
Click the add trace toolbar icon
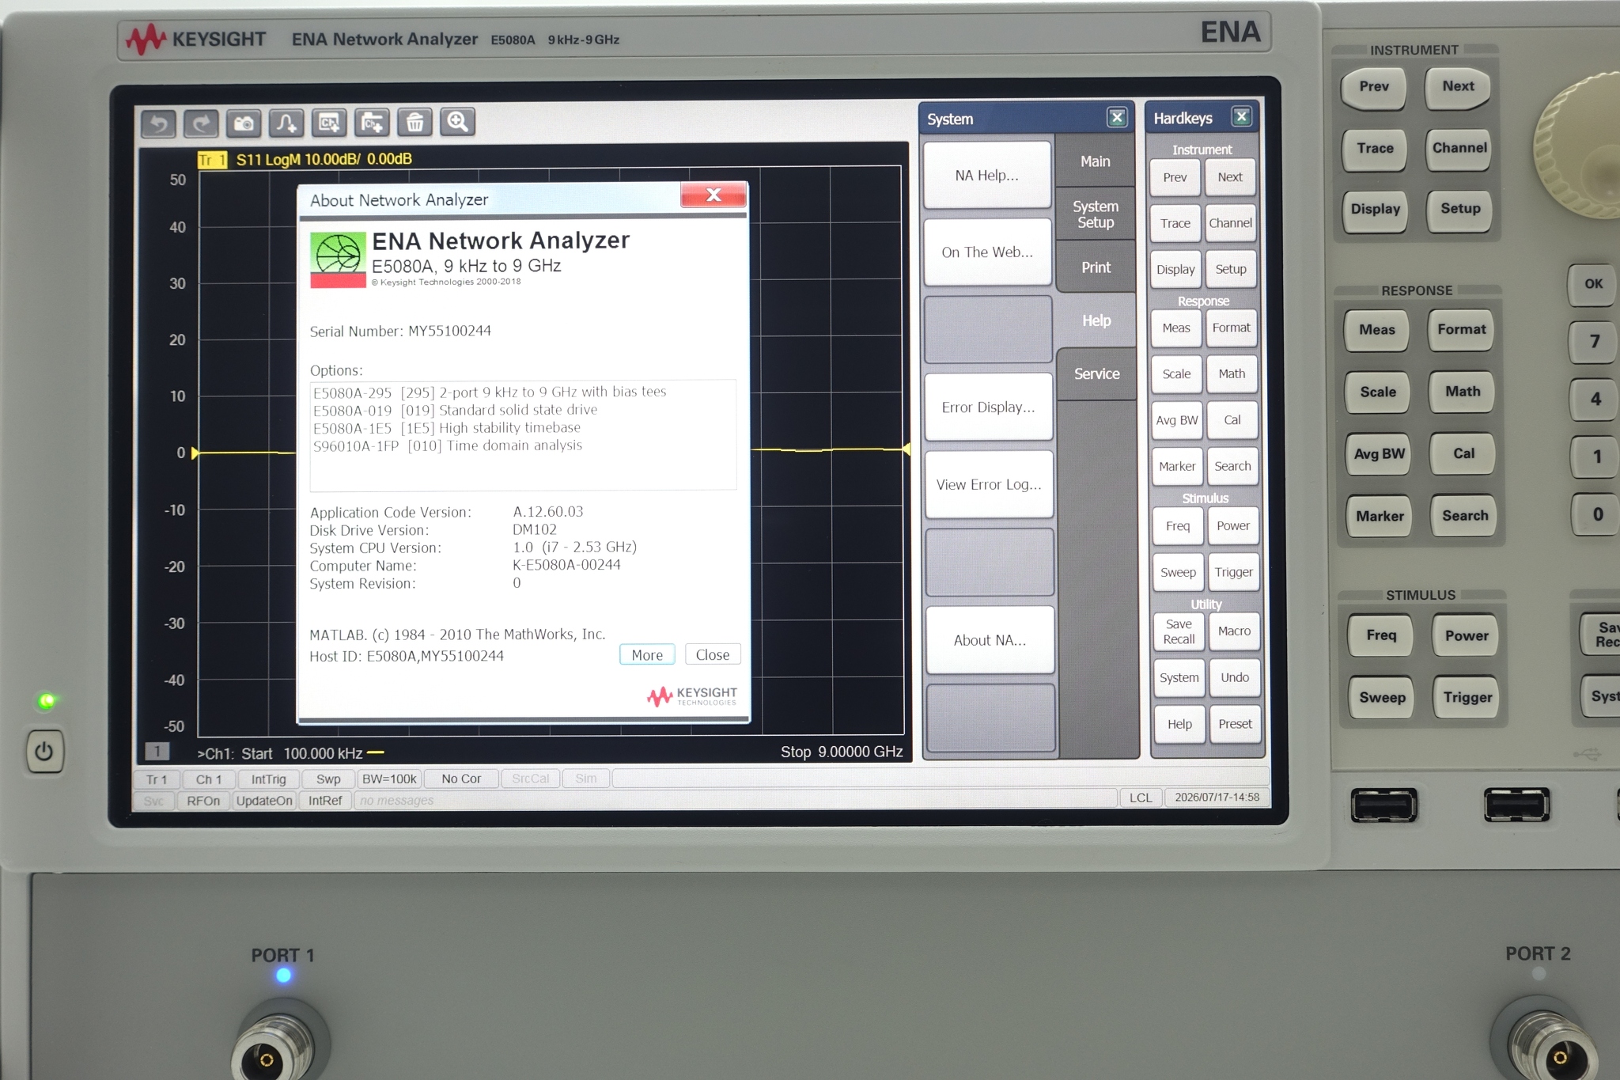[x=329, y=123]
